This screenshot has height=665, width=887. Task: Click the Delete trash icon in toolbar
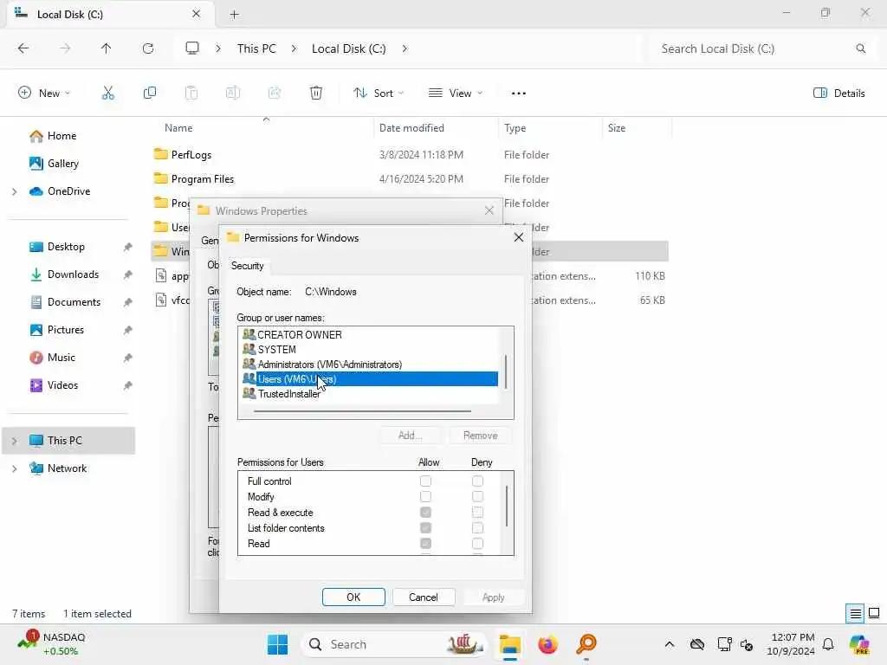[x=316, y=94]
